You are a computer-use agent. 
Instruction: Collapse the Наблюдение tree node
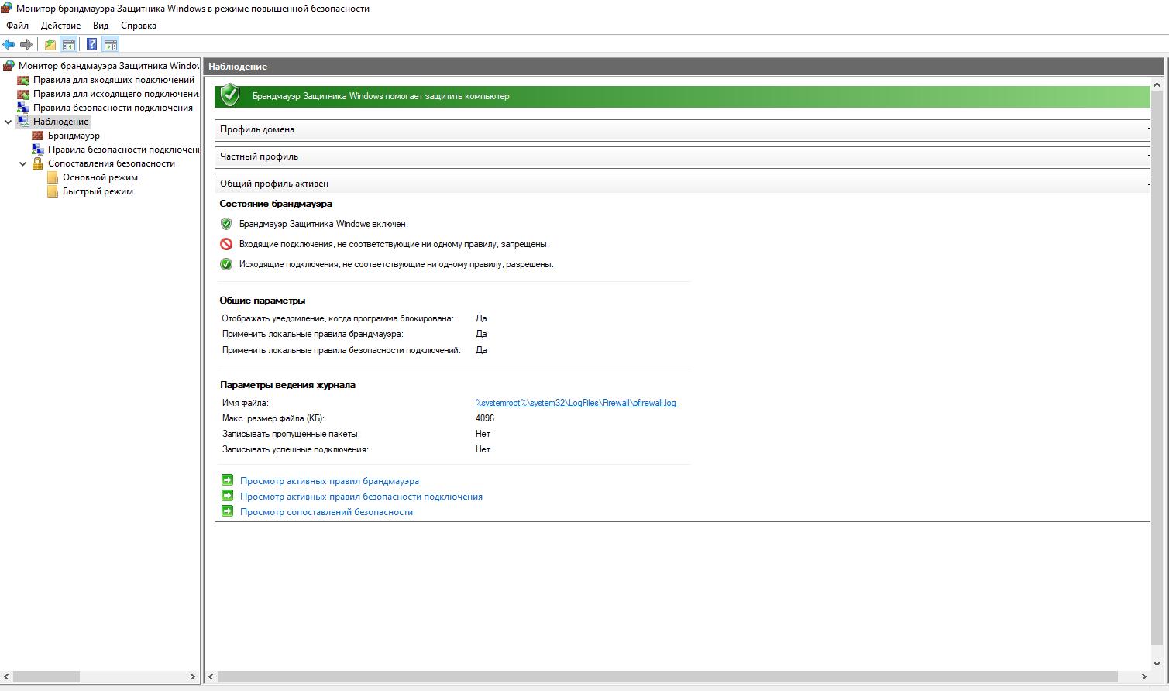[x=9, y=122]
